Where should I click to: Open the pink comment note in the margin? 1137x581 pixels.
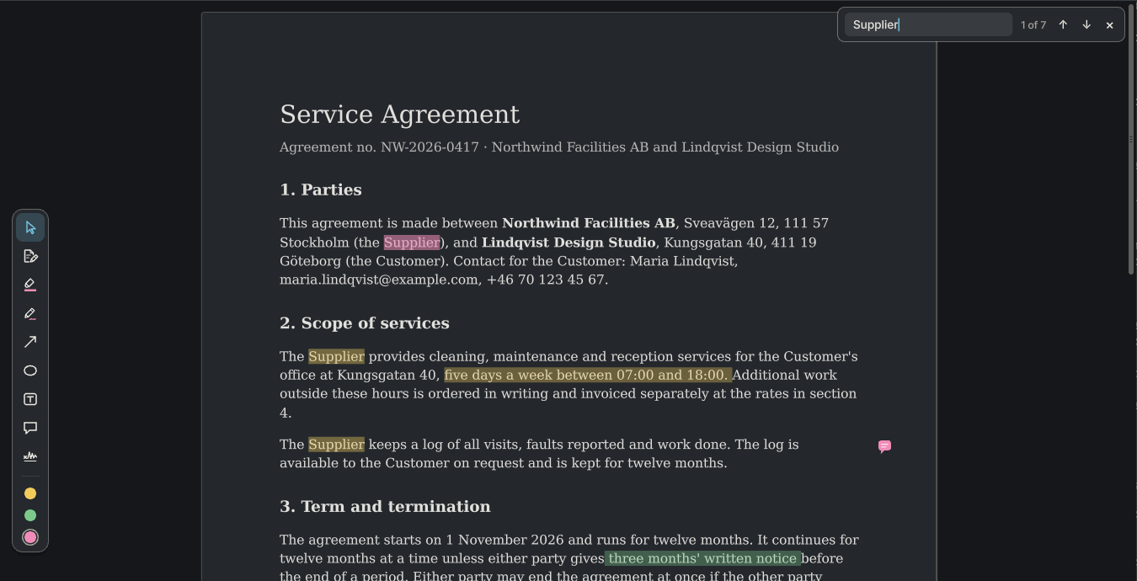tap(884, 446)
